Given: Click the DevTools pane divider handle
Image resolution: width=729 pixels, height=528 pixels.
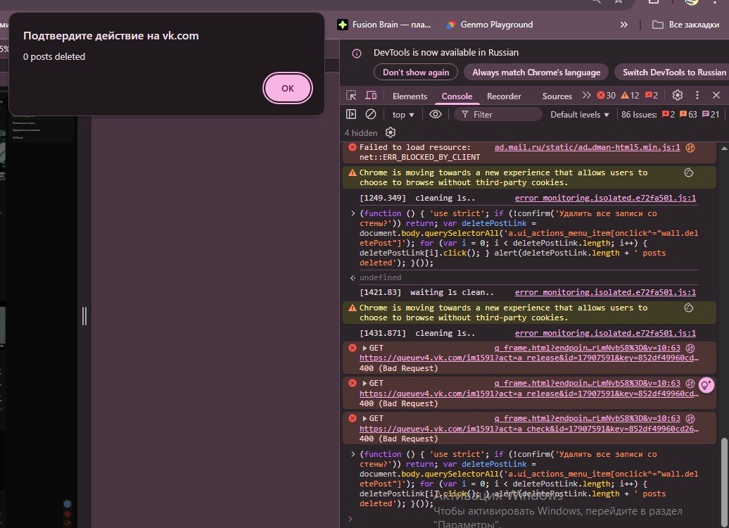Looking at the screenshot, I should [84, 316].
